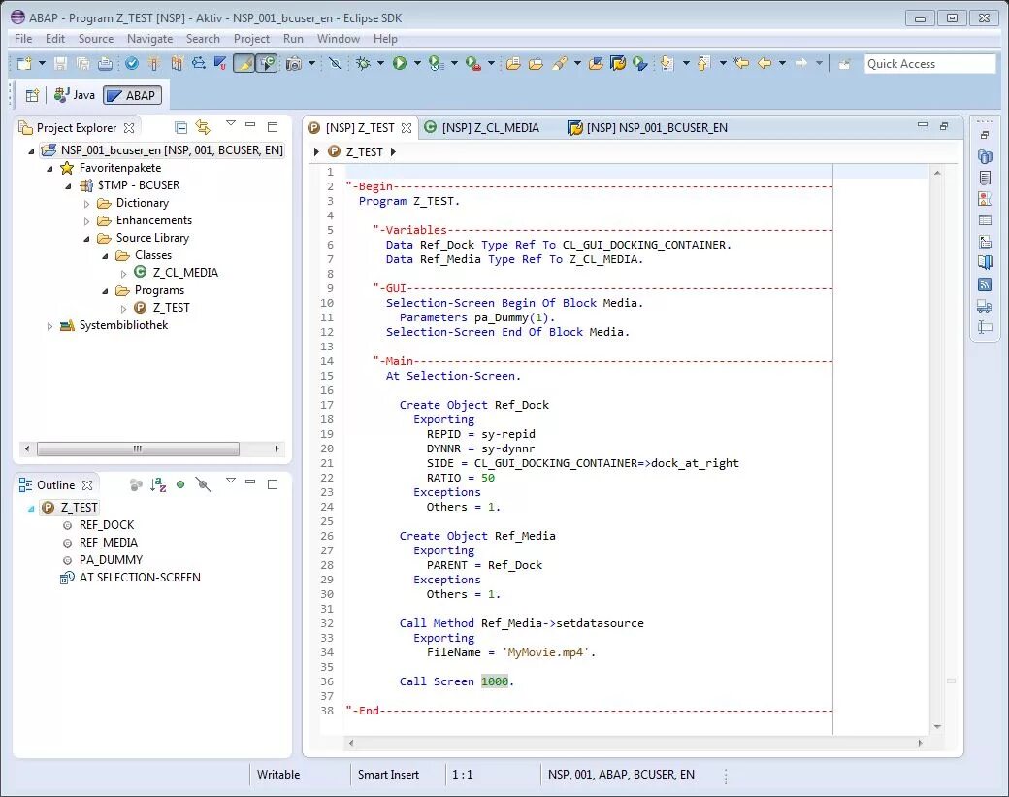This screenshot has width=1009, height=797.
Task: Select the ABAP perspective button
Action: (133, 95)
